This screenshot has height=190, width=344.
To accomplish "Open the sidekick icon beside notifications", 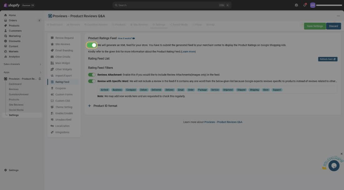I will coord(296,5).
